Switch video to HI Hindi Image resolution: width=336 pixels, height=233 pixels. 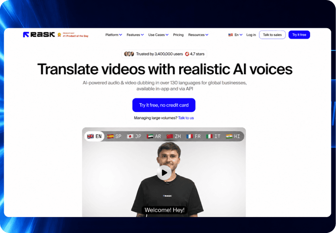click(x=233, y=136)
